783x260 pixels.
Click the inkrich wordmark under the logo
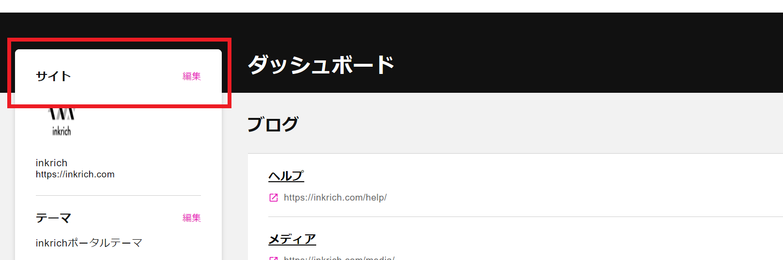click(61, 131)
